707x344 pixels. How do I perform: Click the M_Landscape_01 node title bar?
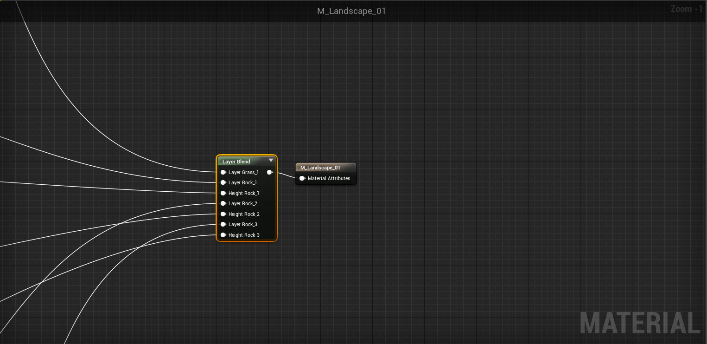click(325, 168)
